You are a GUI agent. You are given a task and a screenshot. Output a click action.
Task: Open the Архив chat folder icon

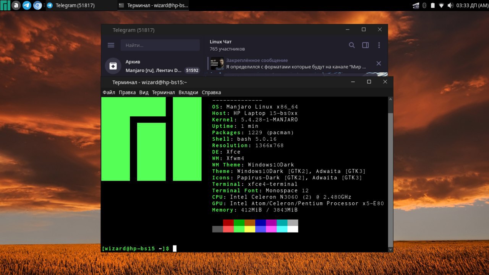click(x=113, y=66)
